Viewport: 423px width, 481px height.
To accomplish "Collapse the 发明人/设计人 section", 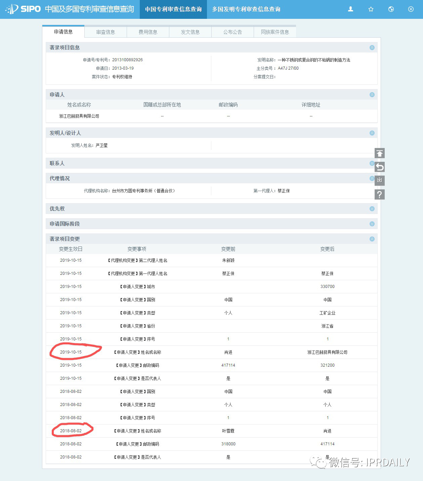I will (372, 133).
